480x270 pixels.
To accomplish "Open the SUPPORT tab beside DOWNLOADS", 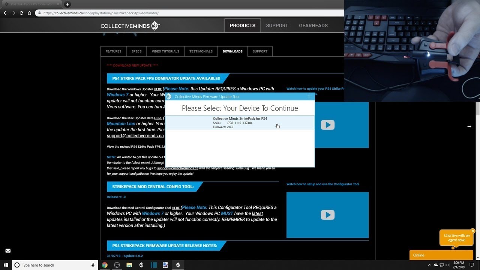I will tap(260, 51).
